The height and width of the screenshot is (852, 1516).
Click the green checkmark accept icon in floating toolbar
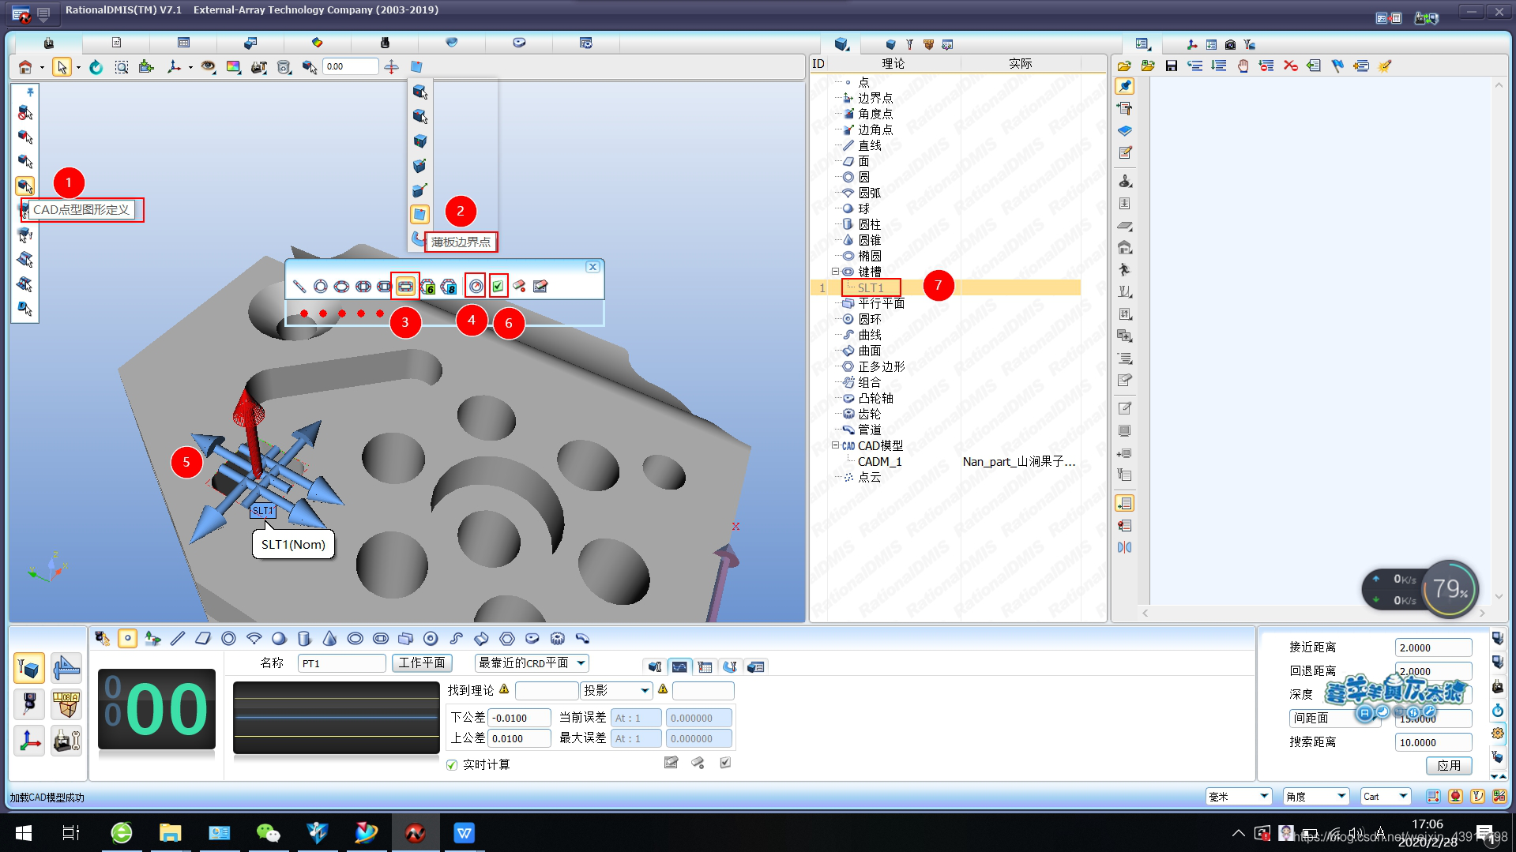pos(498,287)
